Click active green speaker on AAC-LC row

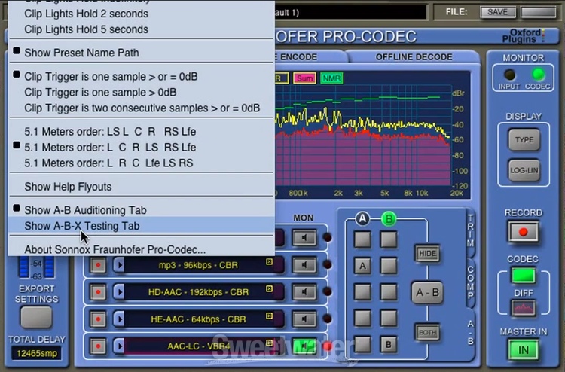304,346
